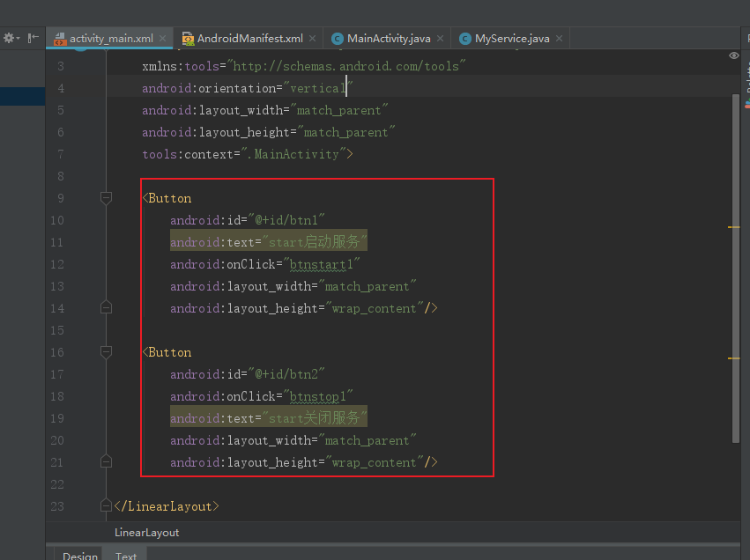The width and height of the screenshot is (750, 560).
Task: Switch to activity_main.xml tab
Action: (111, 38)
